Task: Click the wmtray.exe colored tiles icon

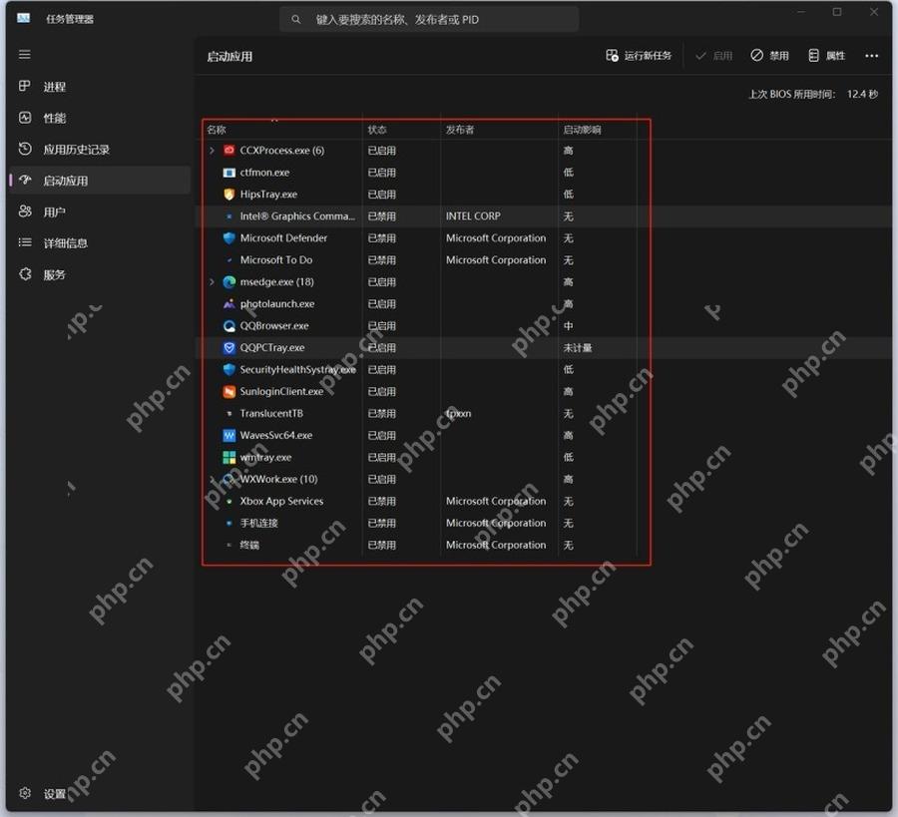Action: coord(229,457)
